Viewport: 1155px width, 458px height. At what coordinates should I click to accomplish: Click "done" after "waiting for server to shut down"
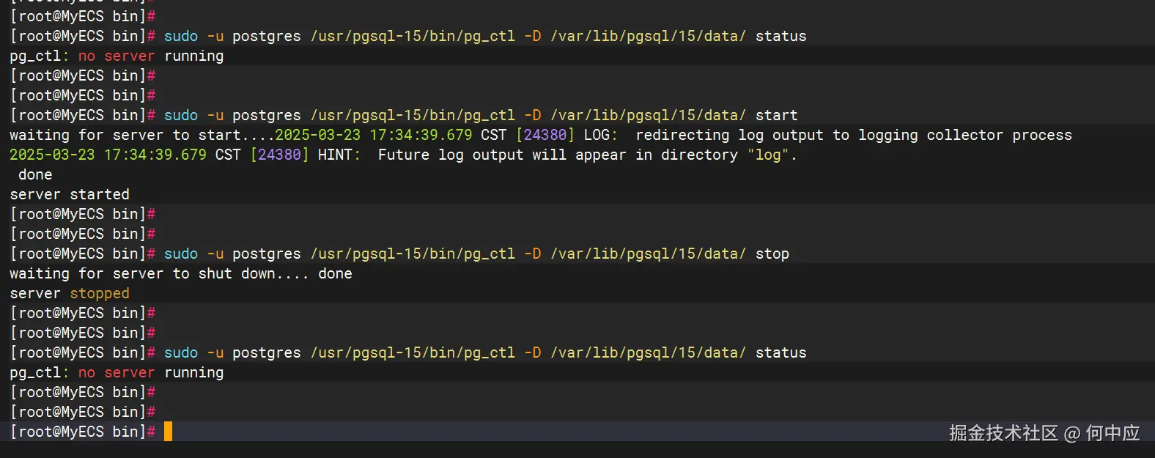pos(335,273)
